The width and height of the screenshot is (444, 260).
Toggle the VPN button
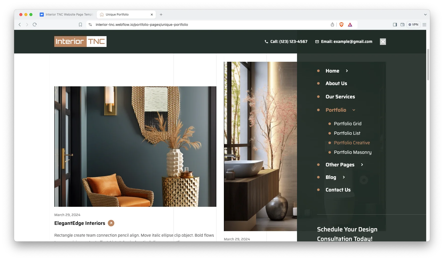pyautogui.click(x=413, y=25)
